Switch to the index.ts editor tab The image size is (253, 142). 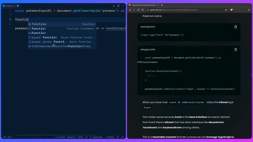(11, 6)
